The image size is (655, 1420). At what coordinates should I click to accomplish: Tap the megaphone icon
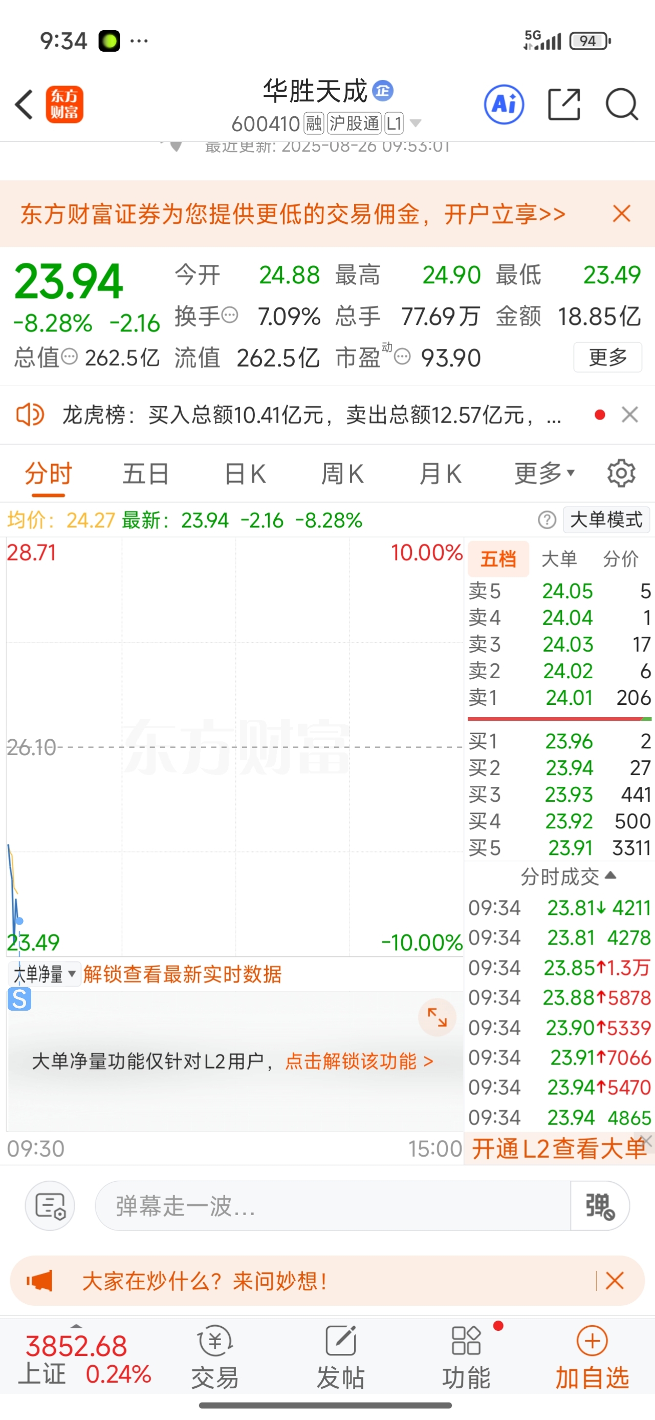40,1281
